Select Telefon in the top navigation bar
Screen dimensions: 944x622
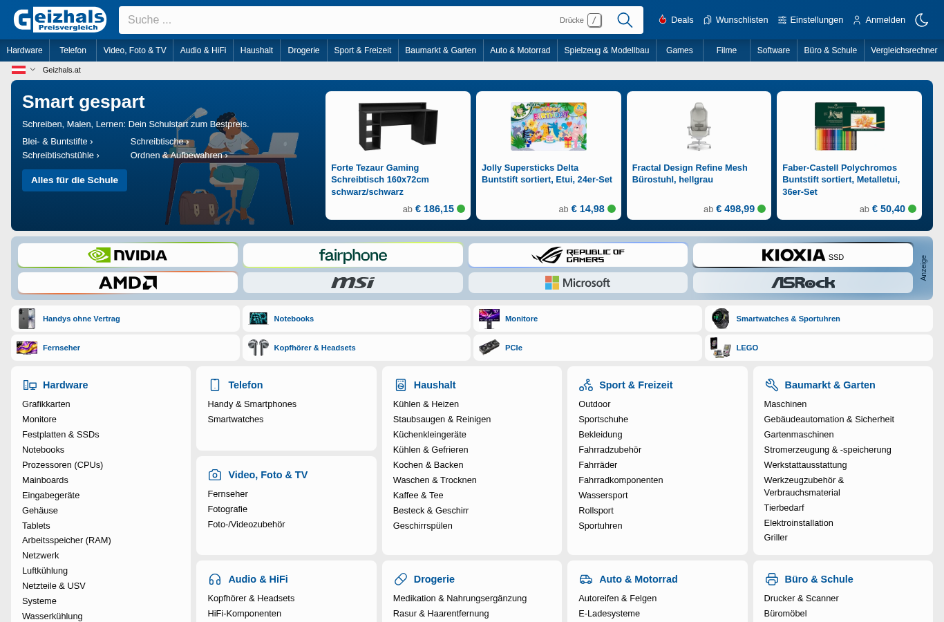[73, 50]
